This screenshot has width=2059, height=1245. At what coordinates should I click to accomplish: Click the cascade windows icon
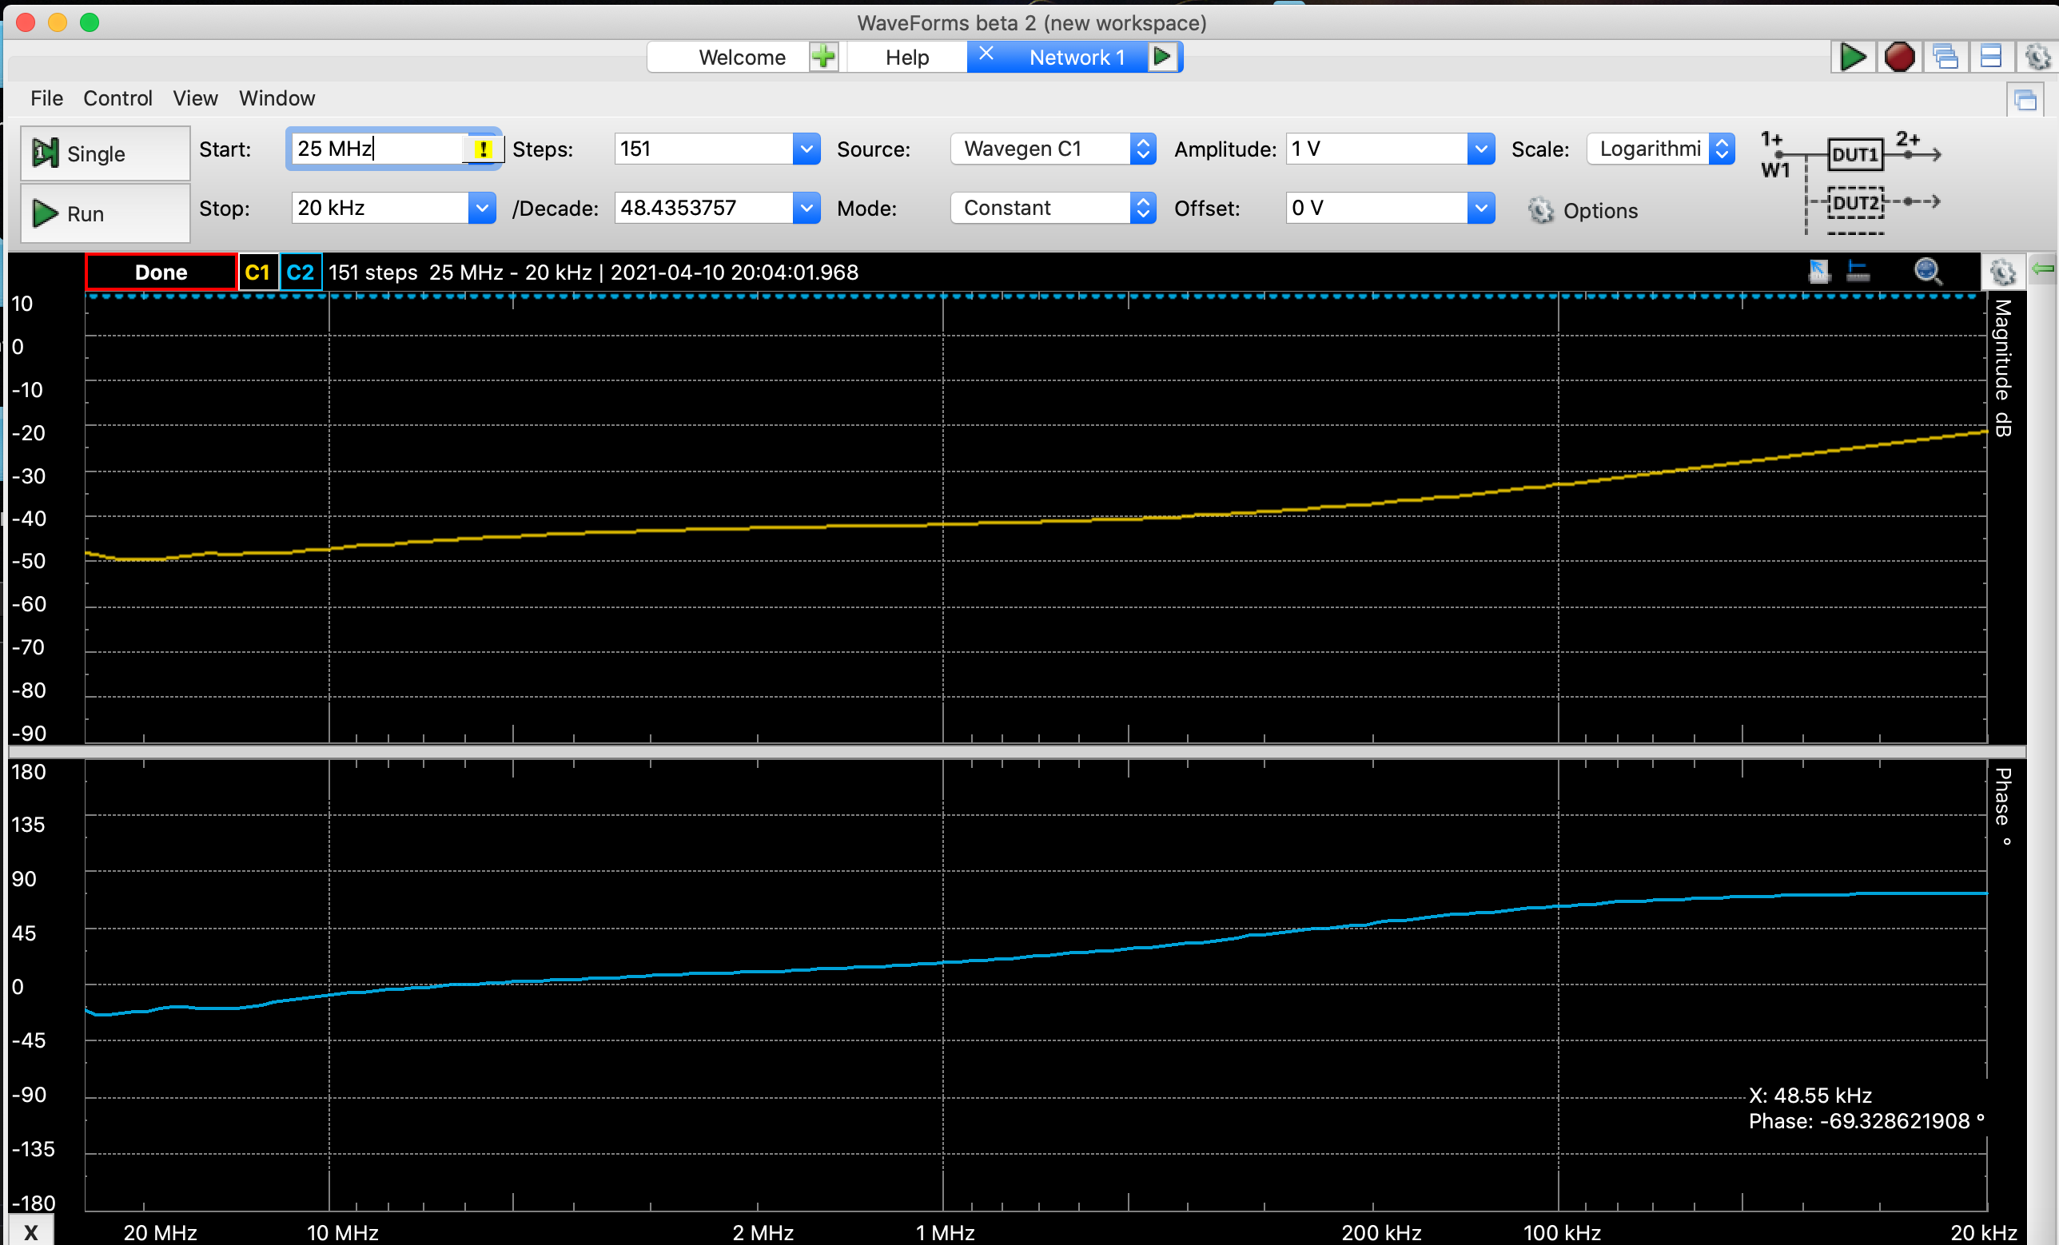(x=1945, y=57)
